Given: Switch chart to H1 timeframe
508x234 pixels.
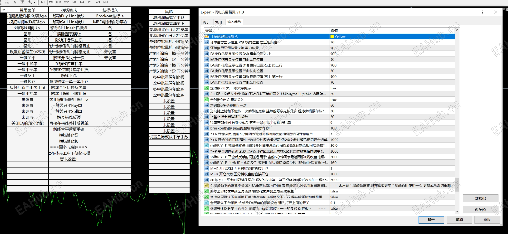Looking at the screenshot, I should [74, 2].
